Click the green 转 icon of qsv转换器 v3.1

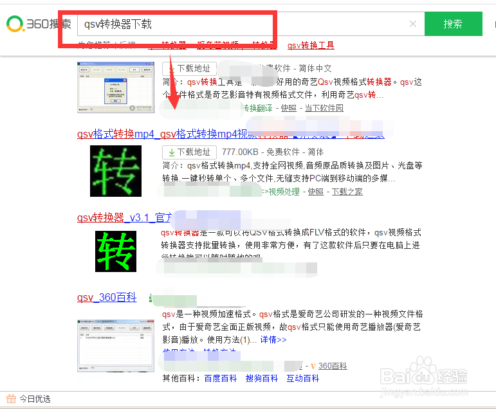click(x=116, y=251)
